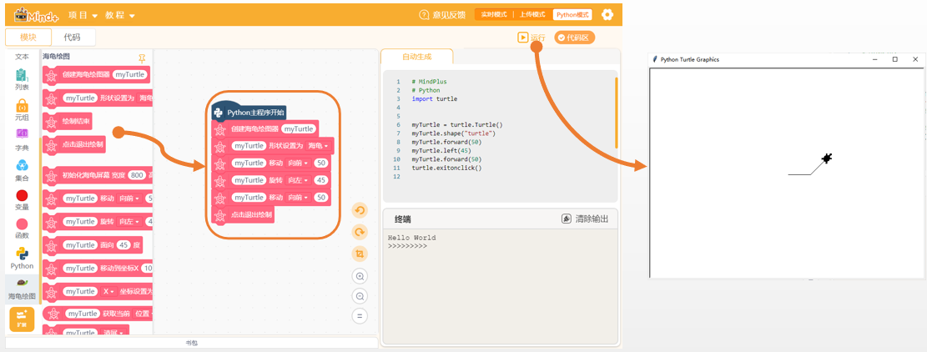
Task: Click the workspace crop/screenshot icon
Action: (360, 254)
